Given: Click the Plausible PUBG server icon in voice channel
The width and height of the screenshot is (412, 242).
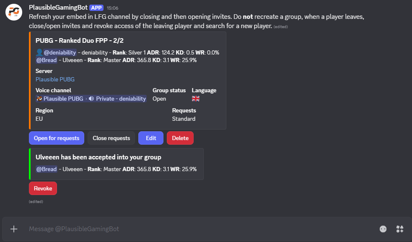Looking at the screenshot, I should point(39,99).
